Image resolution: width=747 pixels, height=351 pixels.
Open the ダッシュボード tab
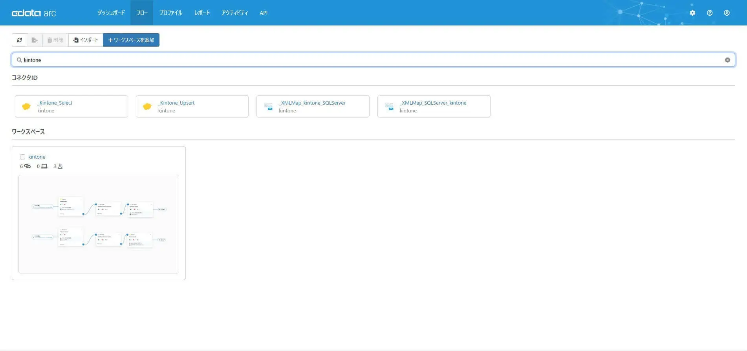point(111,13)
